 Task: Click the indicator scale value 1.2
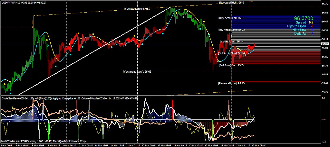click(x=323, y=98)
